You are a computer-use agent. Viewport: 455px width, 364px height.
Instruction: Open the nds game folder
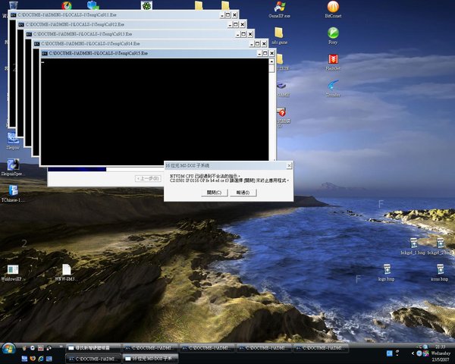click(279, 36)
